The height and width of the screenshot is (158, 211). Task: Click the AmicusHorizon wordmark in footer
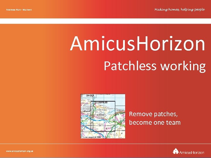point(192,152)
